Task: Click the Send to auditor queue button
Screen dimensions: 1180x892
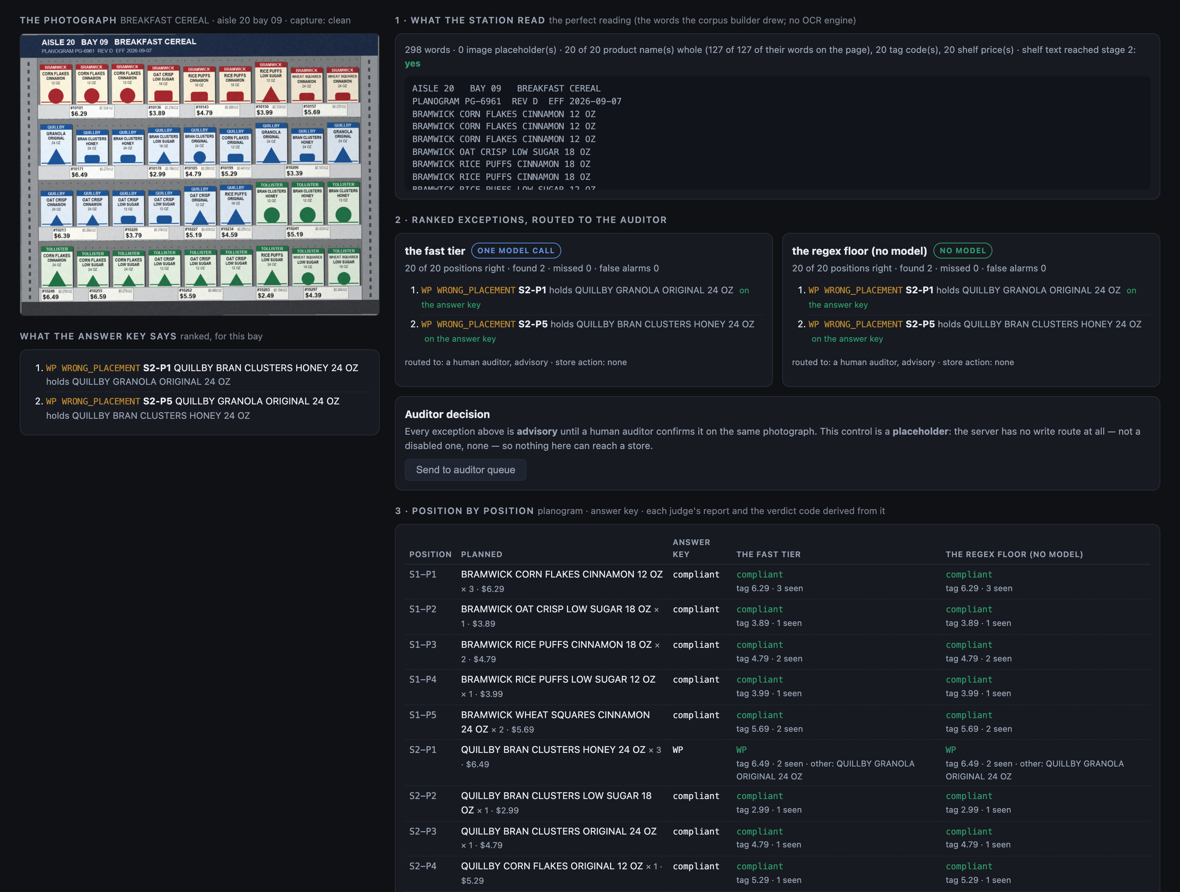Action: tap(465, 470)
